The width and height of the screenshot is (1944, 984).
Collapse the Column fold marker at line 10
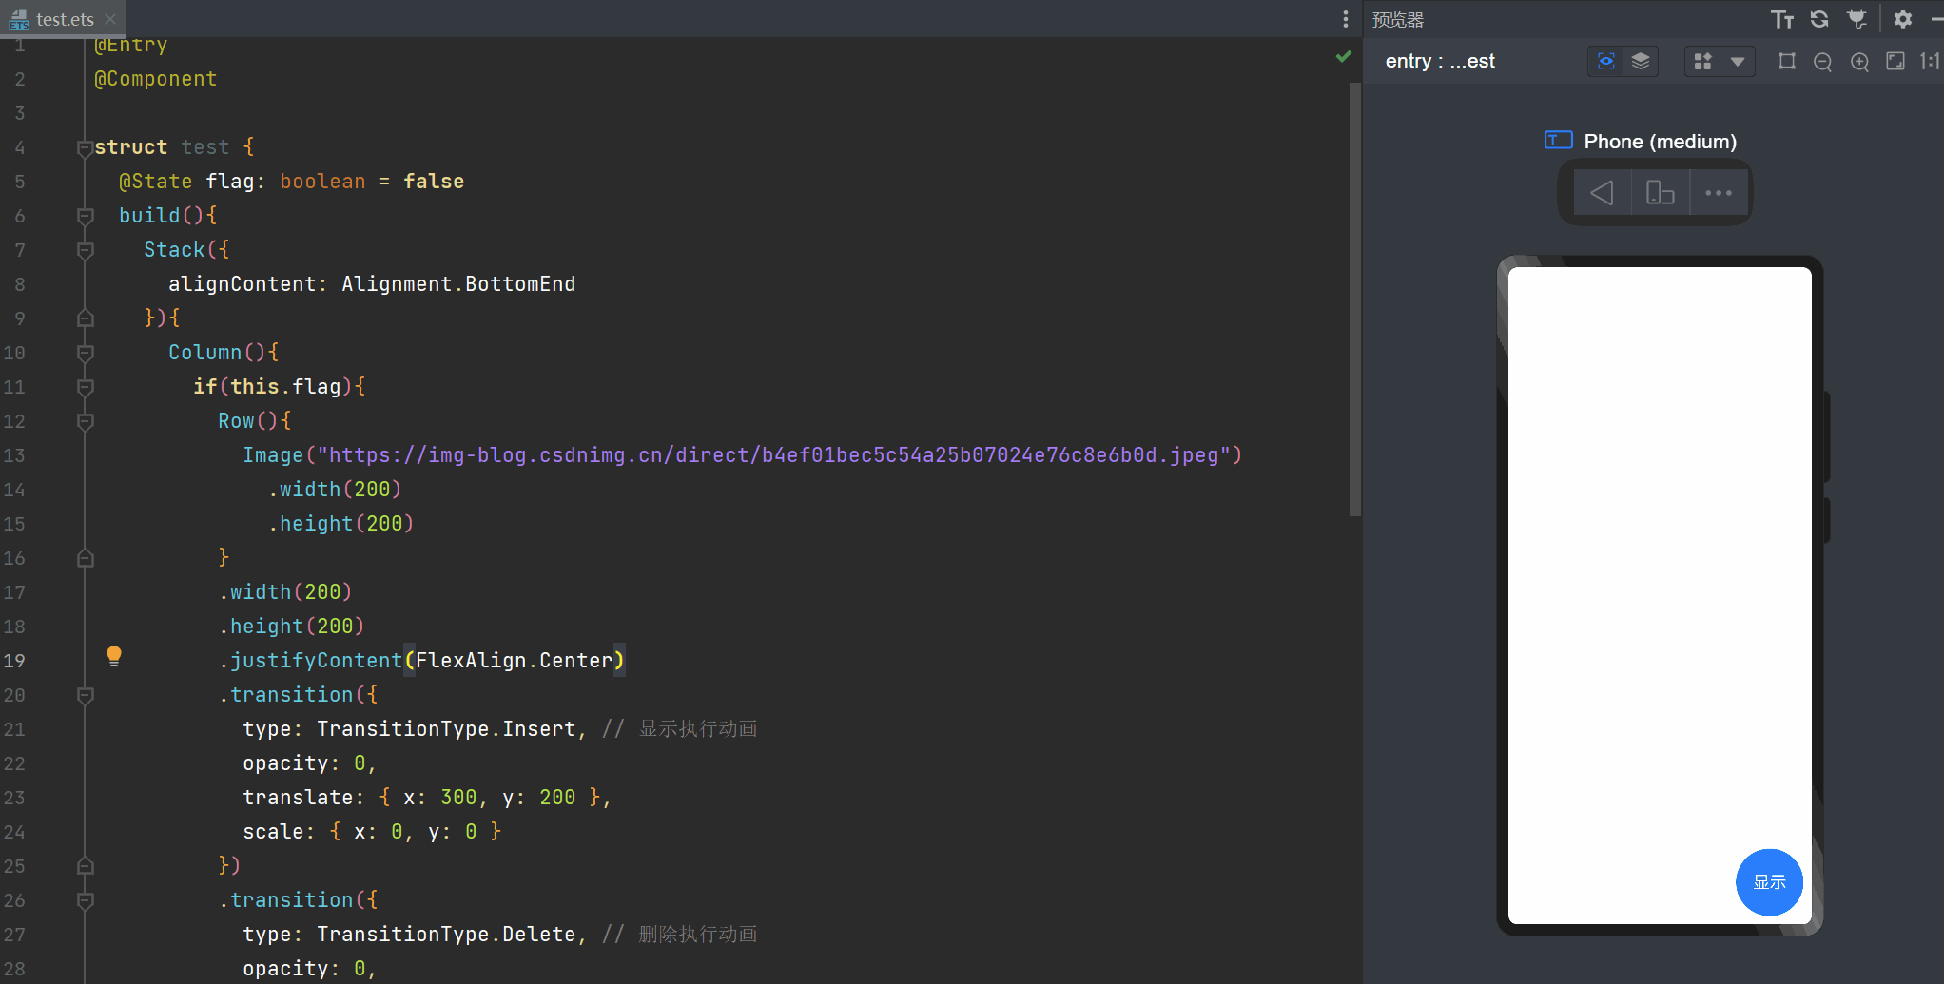point(85,353)
